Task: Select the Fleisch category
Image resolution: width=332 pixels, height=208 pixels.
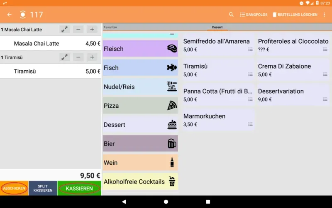Action: click(140, 49)
